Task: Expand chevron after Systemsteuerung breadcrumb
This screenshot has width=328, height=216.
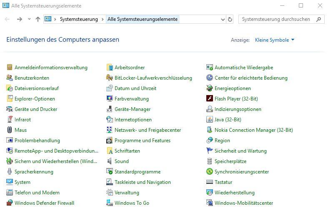Action: pos(103,19)
